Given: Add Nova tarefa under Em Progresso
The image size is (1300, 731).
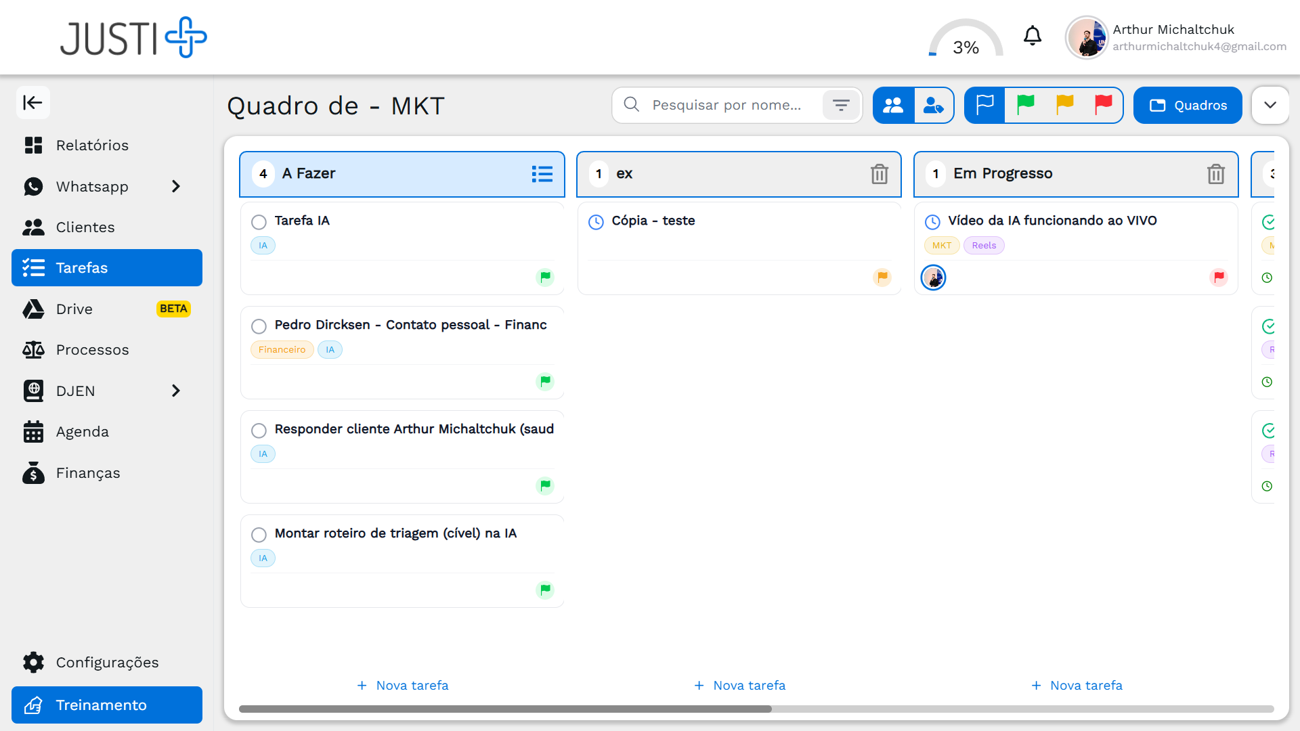Looking at the screenshot, I should click(x=1077, y=685).
